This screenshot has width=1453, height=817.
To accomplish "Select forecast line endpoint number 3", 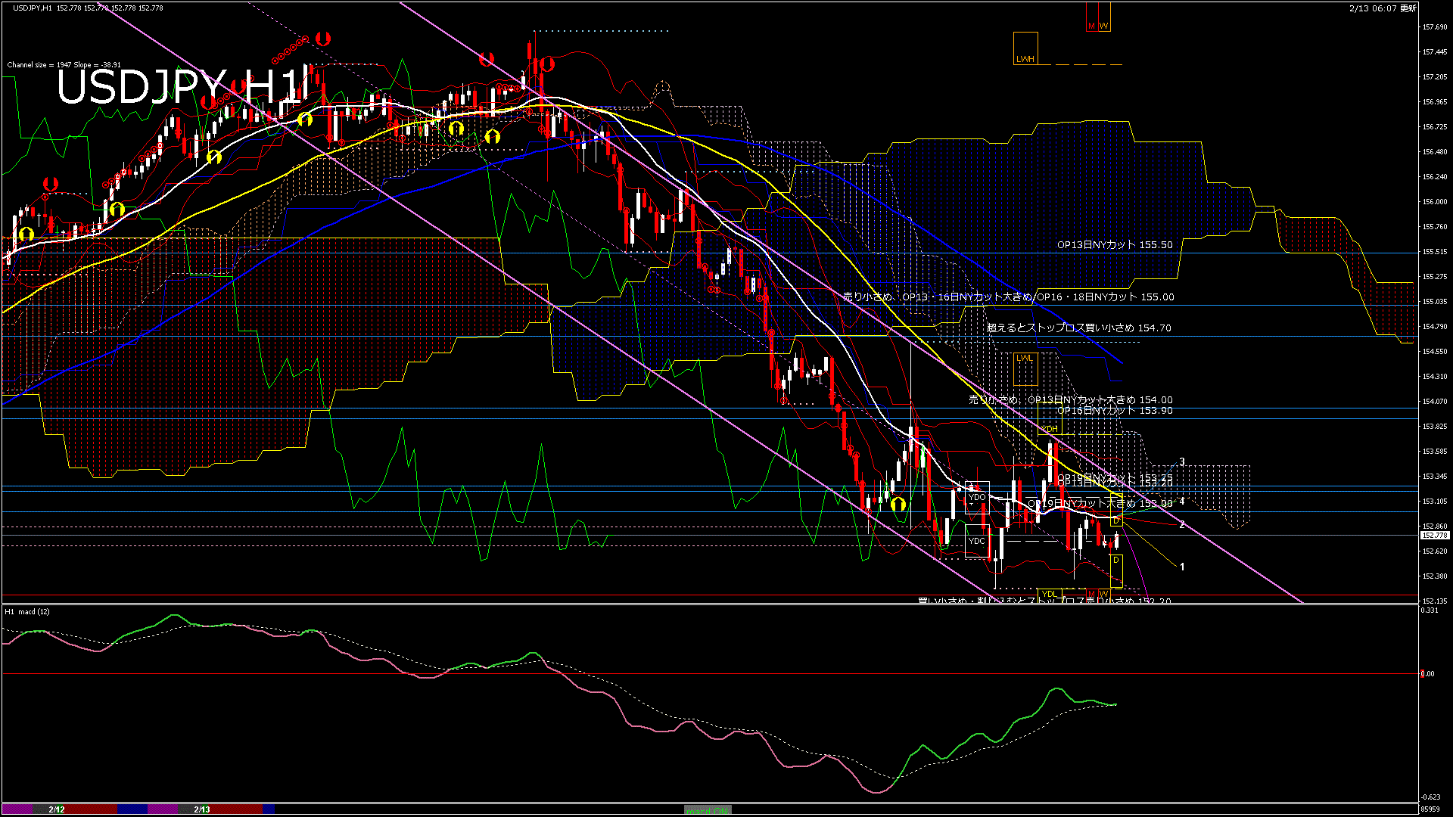I will tap(1182, 462).
